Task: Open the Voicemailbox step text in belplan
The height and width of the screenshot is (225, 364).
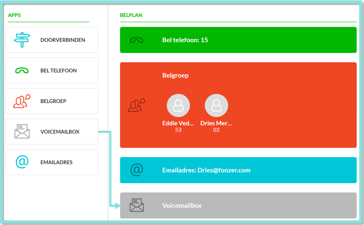Action: pyautogui.click(x=182, y=206)
